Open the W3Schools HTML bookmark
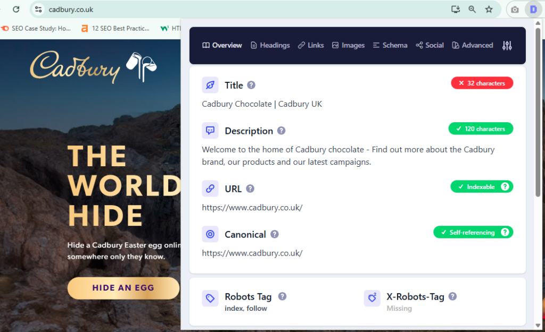545x332 pixels. [x=170, y=29]
